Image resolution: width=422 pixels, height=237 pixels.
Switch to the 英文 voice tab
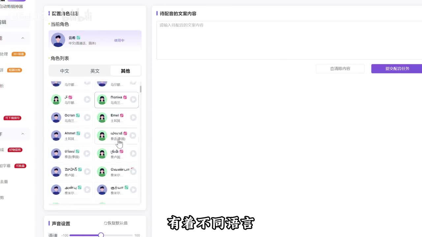(x=95, y=71)
